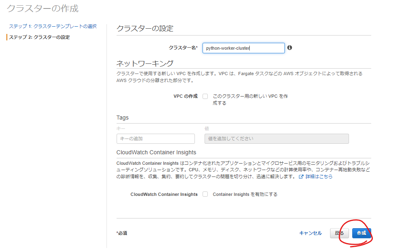Click the external link icon before 詳細はこちら
This screenshot has width=395, height=250.
[301, 177]
